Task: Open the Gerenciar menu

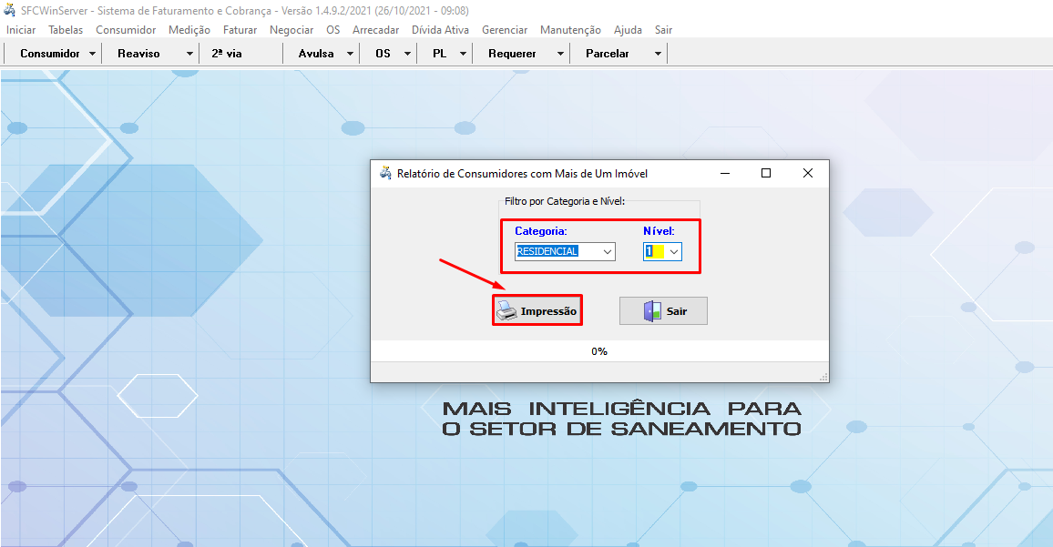Action: tap(505, 30)
